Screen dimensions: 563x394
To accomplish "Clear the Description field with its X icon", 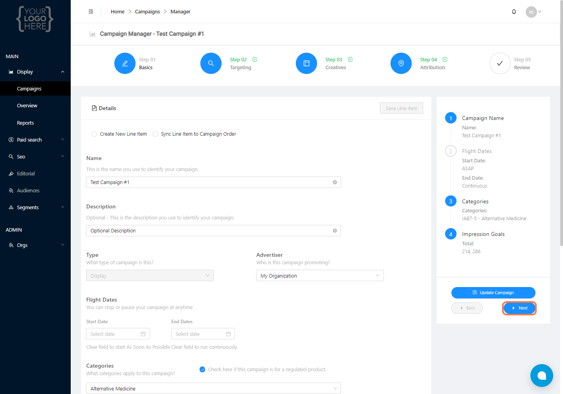I will click(x=335, y=231).
